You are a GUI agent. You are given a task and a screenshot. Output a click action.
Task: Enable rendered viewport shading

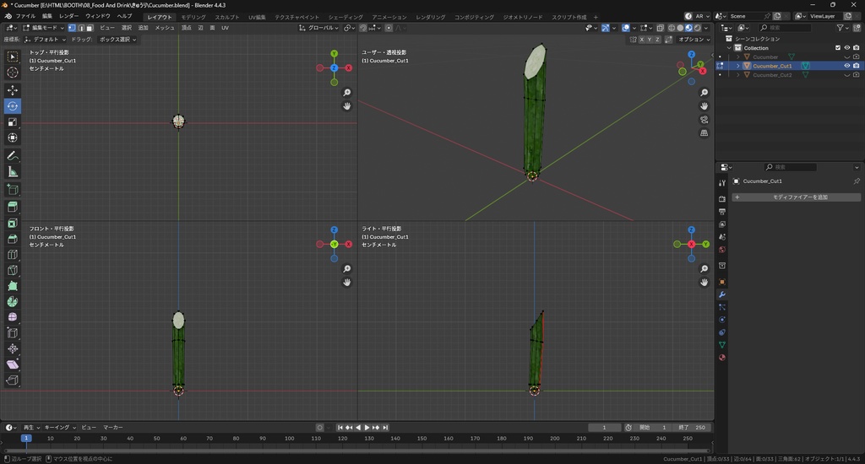point(696,28)
